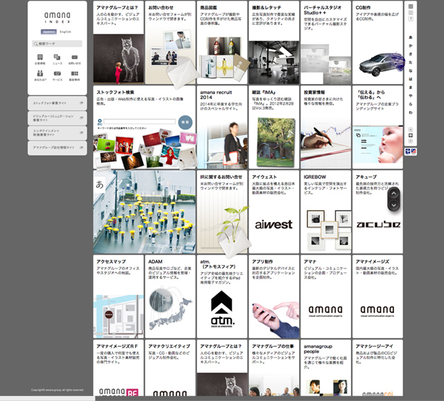
Task: Open the ADAM card
Action: (170, 296)
